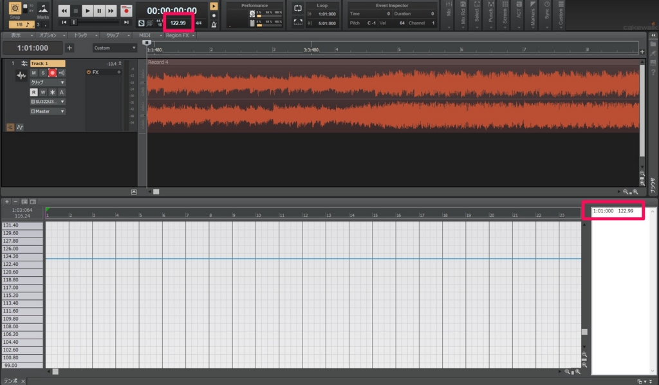This screenshot has height=385, width=659.
Task: Mute Track 1 with the M button
Action: (34, 73)
